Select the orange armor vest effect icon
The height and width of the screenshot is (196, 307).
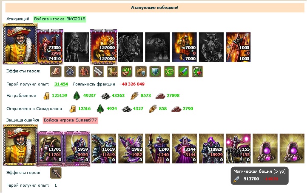coord(84,72)
